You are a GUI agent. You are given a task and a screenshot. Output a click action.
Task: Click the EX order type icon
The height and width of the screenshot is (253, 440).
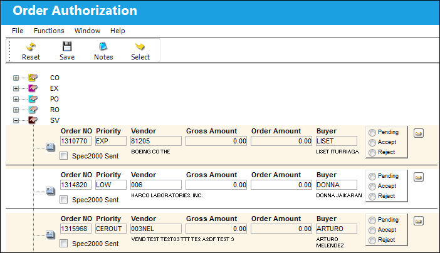pos(33,88)
